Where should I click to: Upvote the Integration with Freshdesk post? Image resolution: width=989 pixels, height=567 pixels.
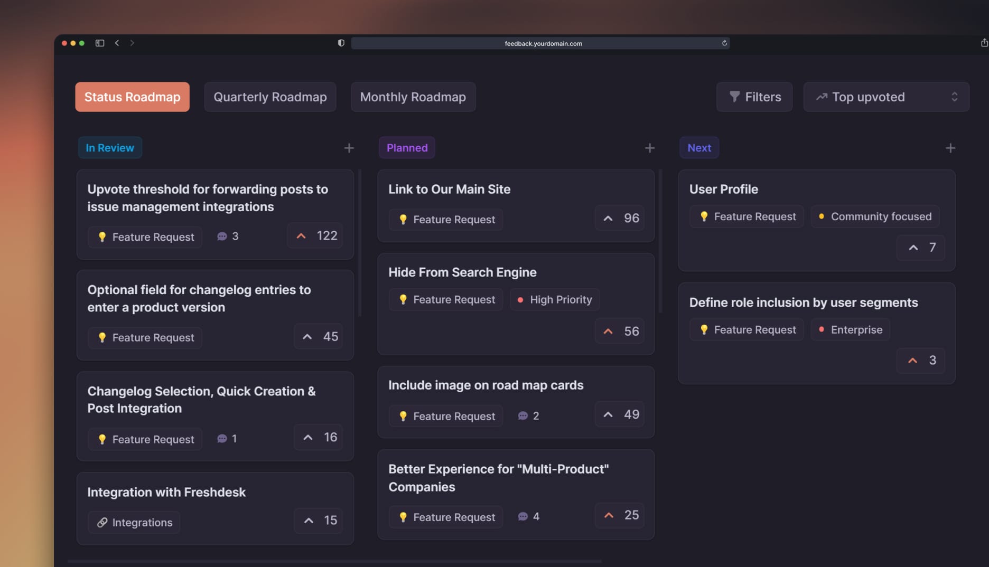pos(318,521)
